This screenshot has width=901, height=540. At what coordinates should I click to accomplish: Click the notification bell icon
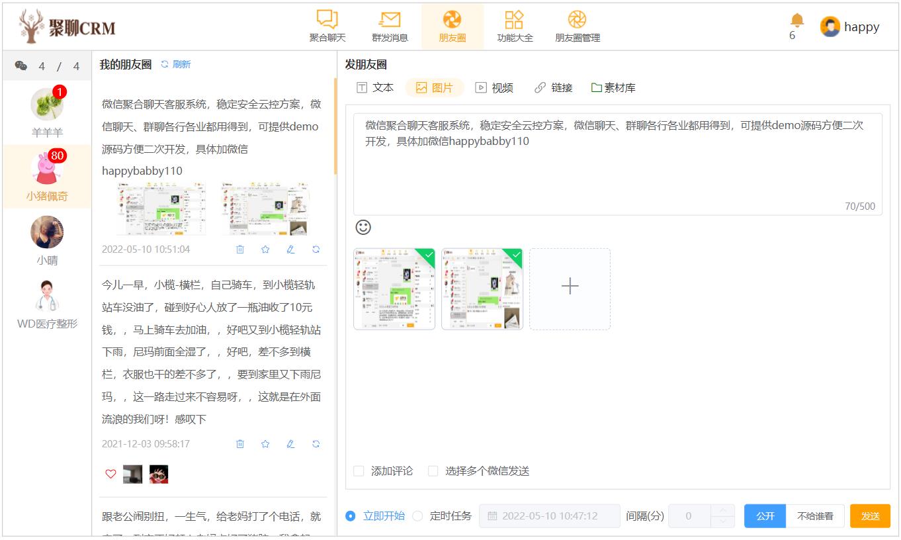[797, 21]
